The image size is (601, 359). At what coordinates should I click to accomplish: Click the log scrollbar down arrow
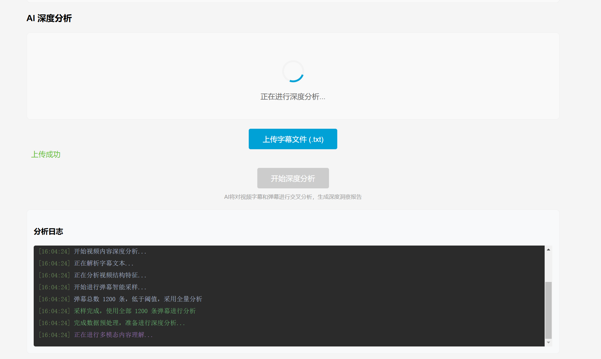(548, 342)
